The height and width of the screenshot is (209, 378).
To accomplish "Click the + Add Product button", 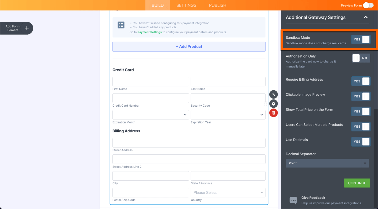I will (189, 47).
